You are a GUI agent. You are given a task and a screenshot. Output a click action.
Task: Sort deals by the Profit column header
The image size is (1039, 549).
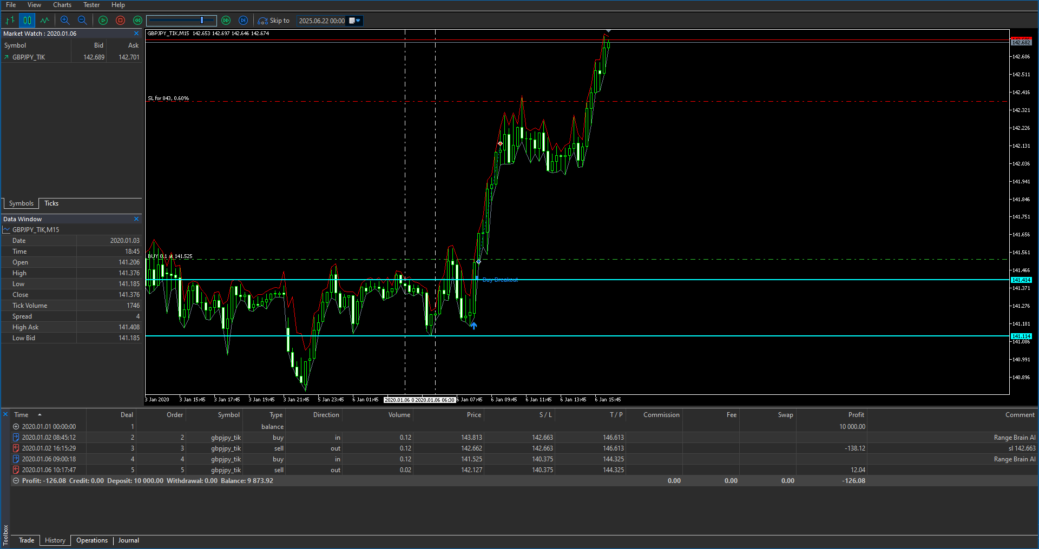(x=856, y=415)
